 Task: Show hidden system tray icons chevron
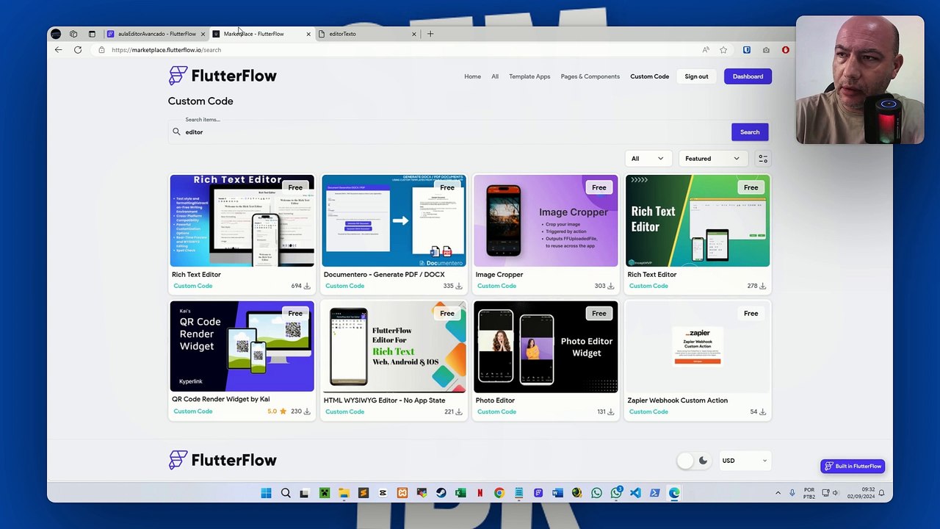(778, 493)
